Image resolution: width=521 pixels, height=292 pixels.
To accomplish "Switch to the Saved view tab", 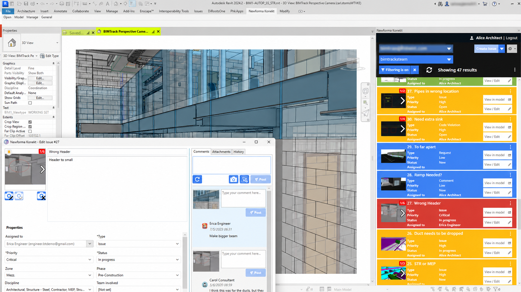I will [x=76, y=33].
